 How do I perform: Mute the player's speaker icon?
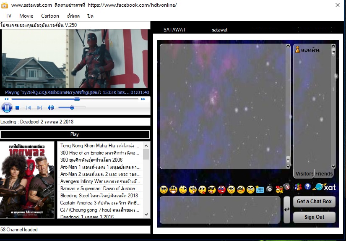(x=51, y=108)
